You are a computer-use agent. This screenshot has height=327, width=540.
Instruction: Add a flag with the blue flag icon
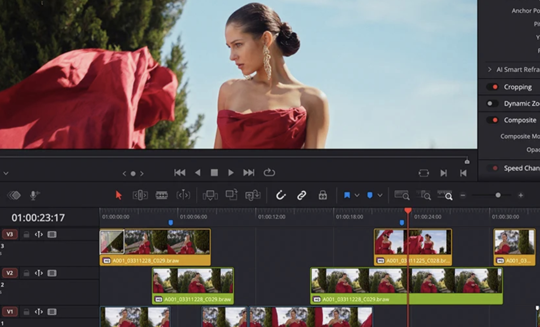[347, 195]
